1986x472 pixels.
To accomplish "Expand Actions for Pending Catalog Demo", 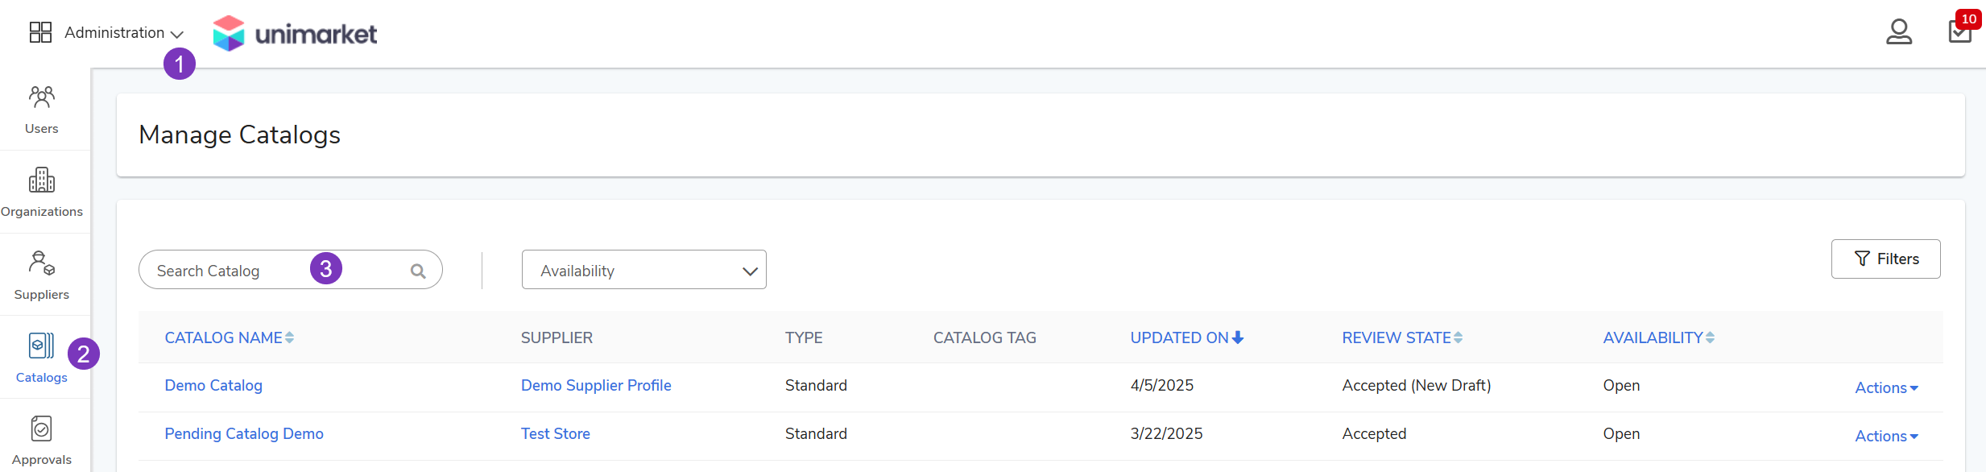I will click(1886, 436).
